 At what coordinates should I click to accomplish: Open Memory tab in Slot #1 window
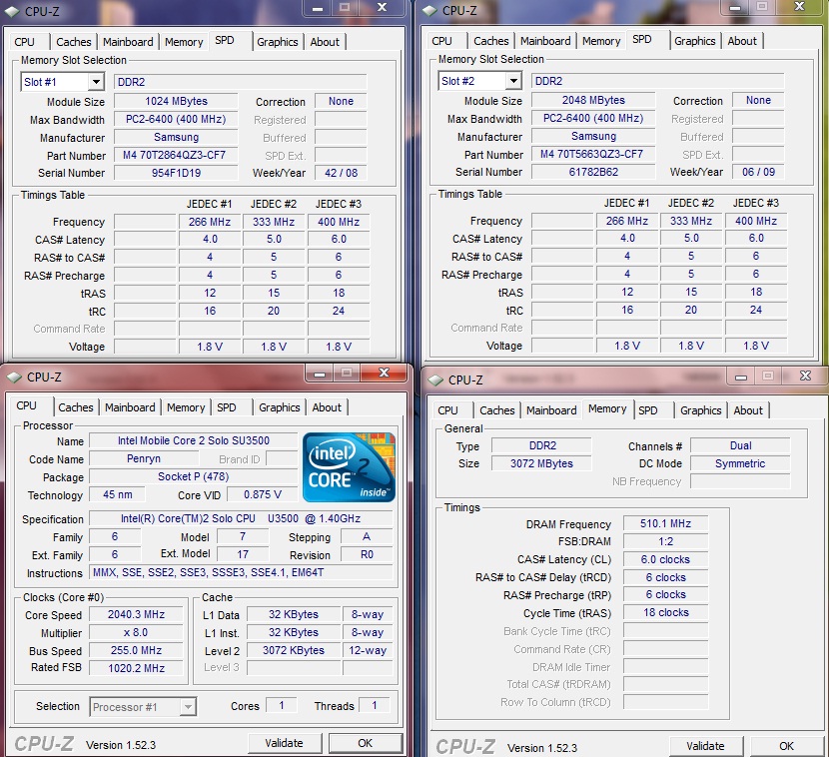184,42
